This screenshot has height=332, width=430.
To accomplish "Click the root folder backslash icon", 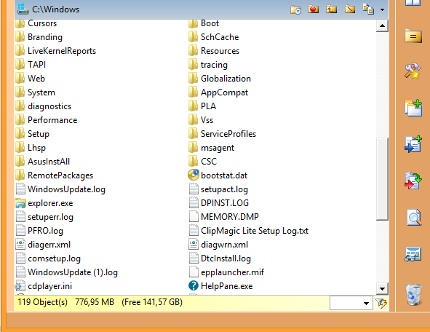I will [x=350, y=9].
